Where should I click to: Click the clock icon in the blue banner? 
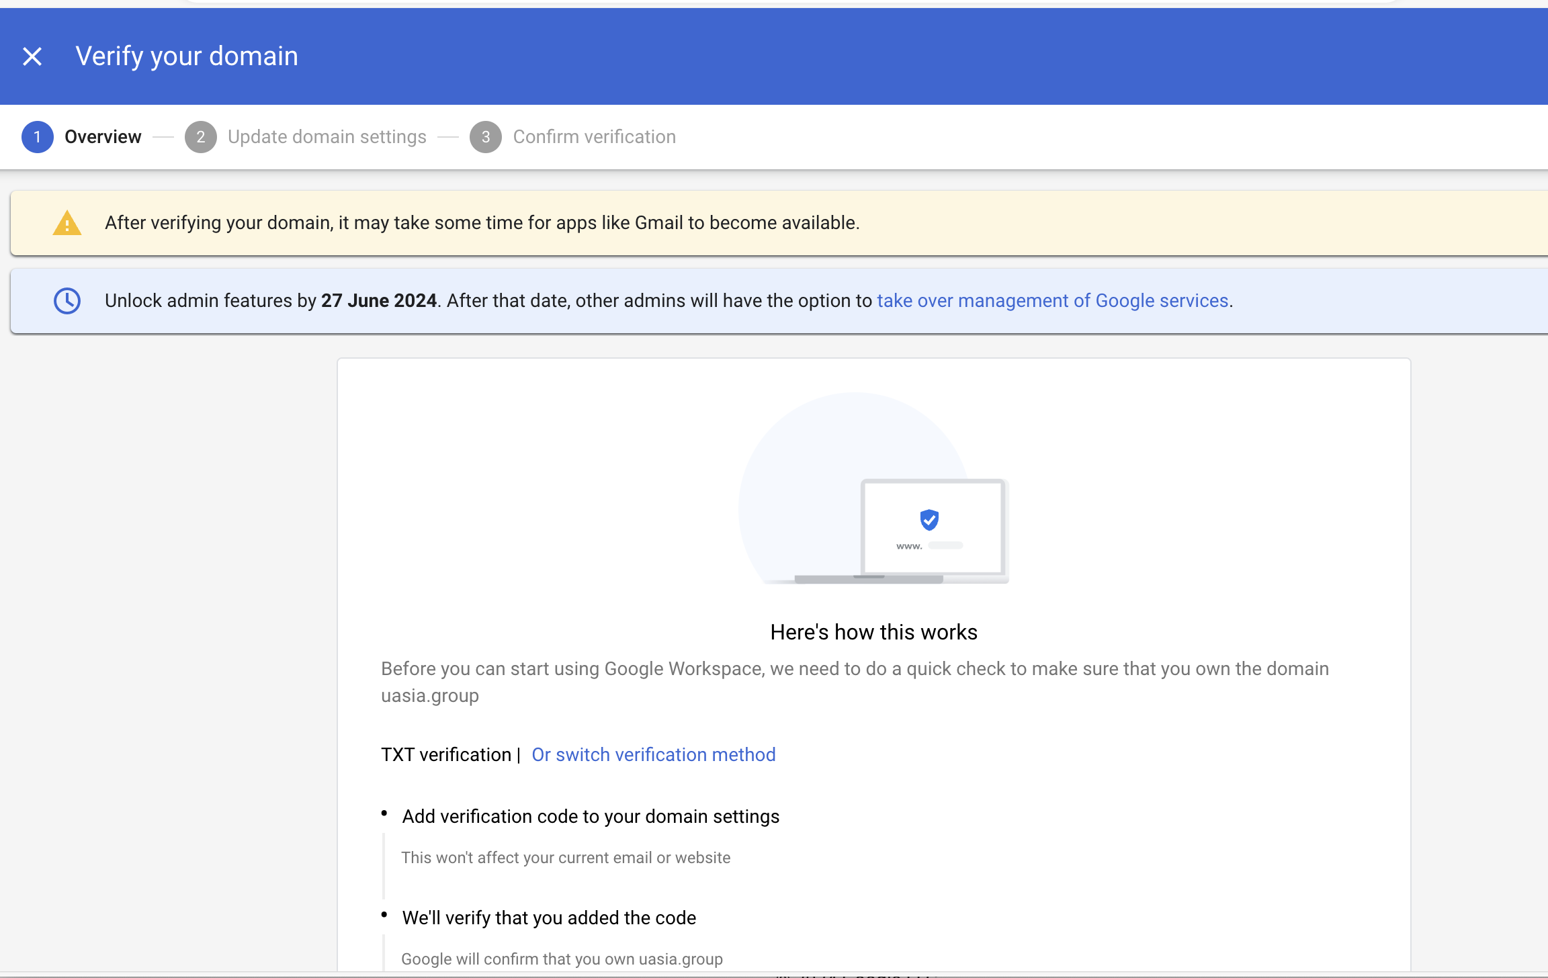pyautogui.click(x=67, y=301)
